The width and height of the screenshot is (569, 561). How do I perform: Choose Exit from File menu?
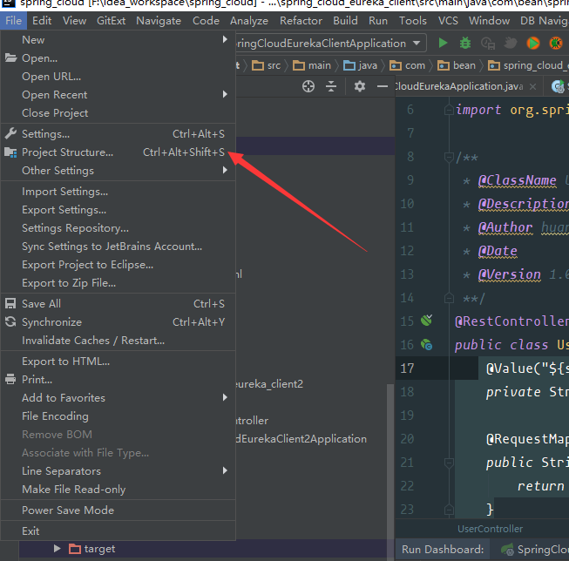tap(119, 531)
